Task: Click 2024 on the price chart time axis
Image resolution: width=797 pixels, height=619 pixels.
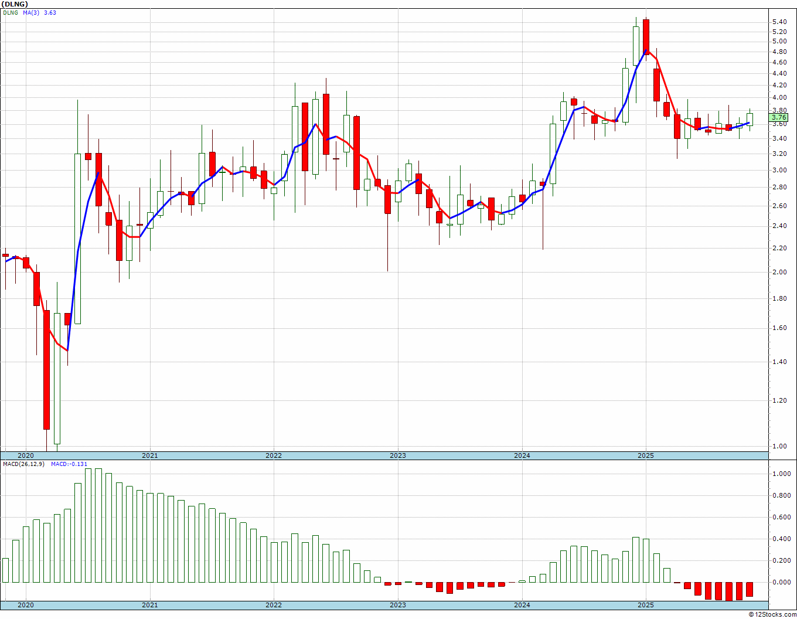Action: click(x=522, y=455)
